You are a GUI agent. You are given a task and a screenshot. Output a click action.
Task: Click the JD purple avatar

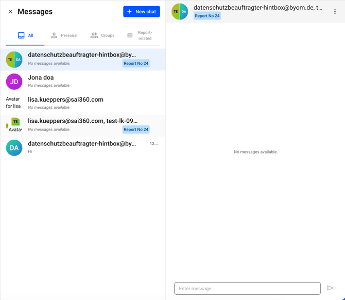pos(14,81)
